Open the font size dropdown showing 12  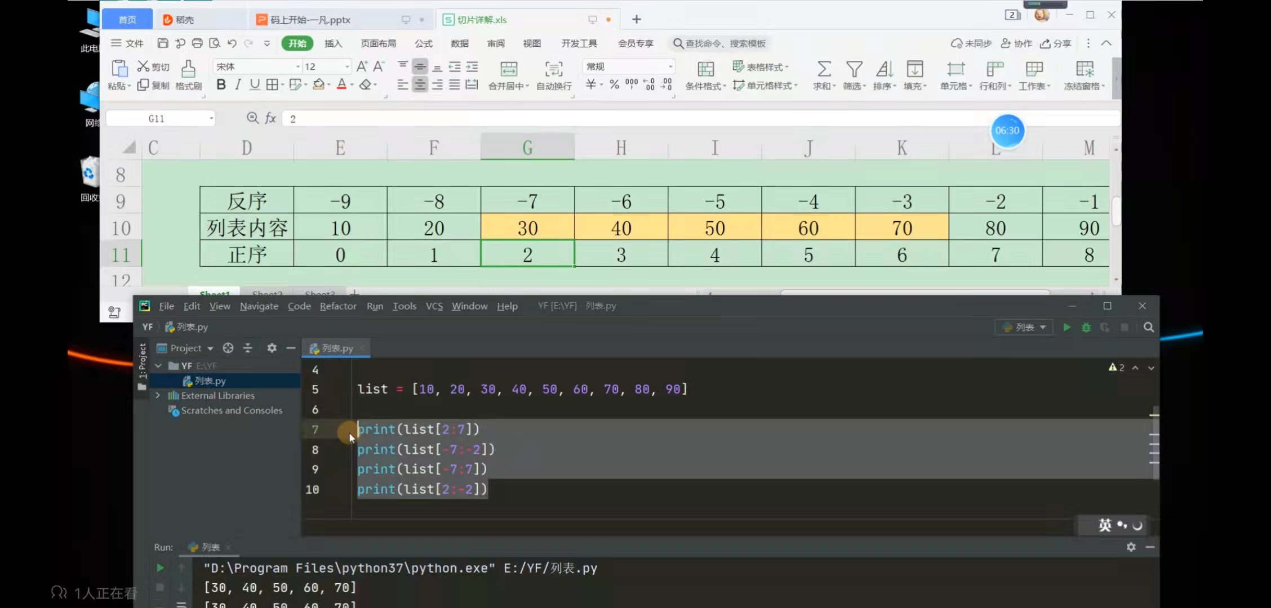[x=347, y=66]
